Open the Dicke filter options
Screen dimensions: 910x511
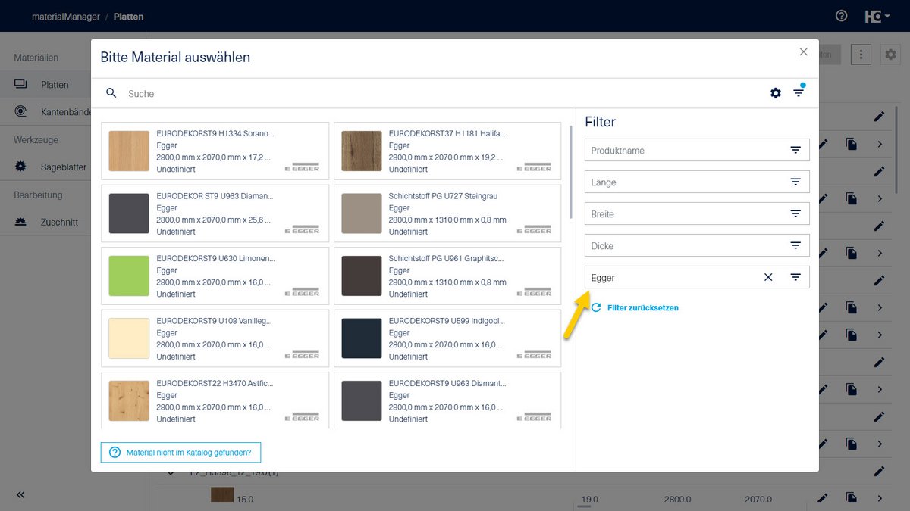click(x=795, y=245)
